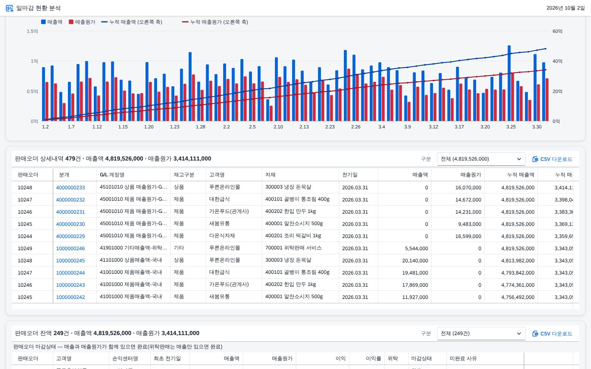Toggle 누적 매출원가 (오른쪽 축) legend entry

215,22
